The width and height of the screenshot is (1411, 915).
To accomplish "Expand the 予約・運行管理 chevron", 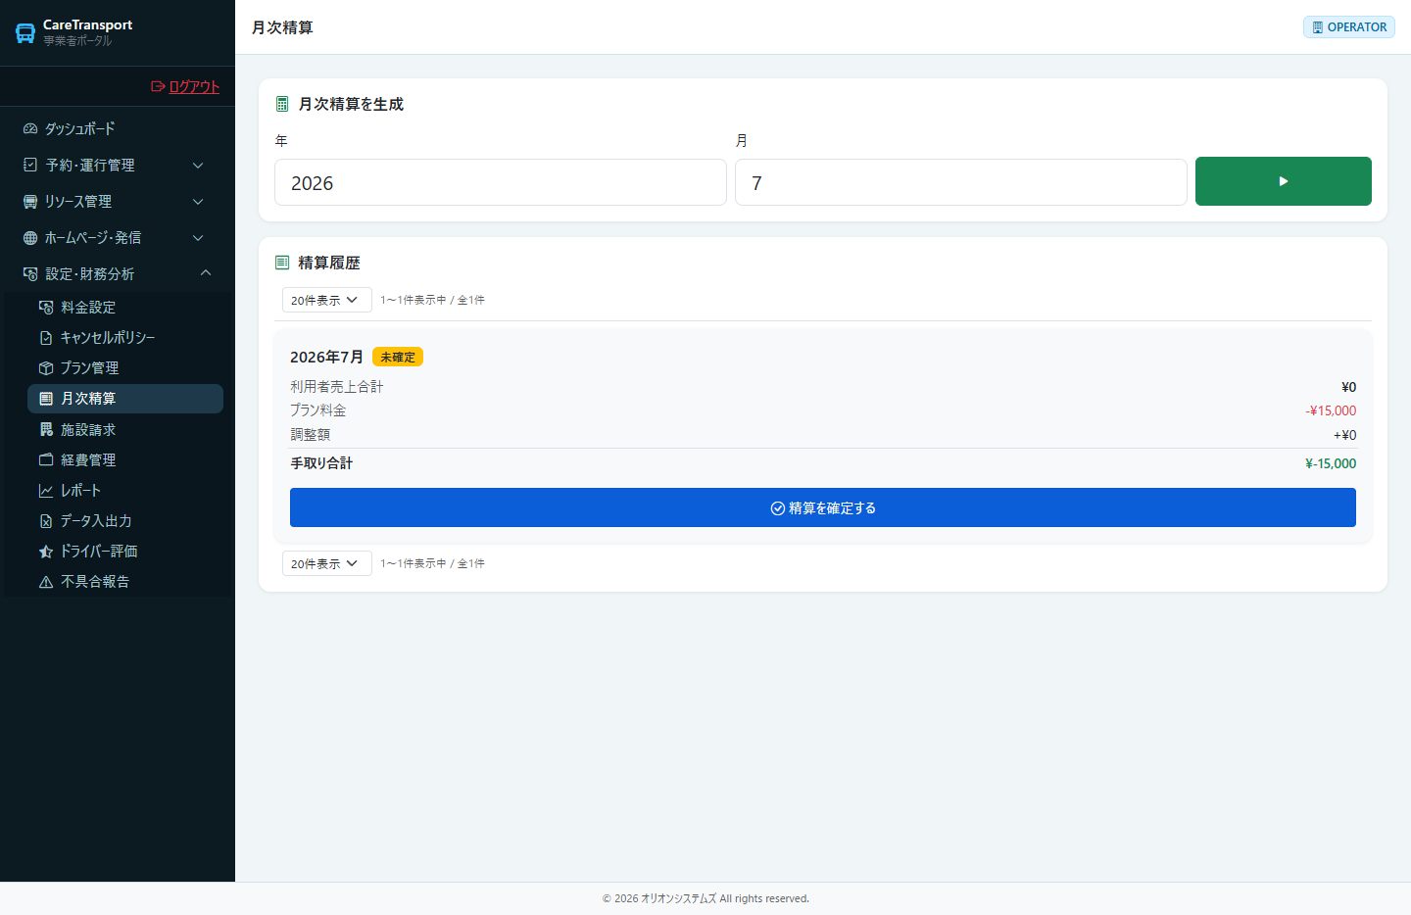I will pyautogui.click(x=198, y=165).
